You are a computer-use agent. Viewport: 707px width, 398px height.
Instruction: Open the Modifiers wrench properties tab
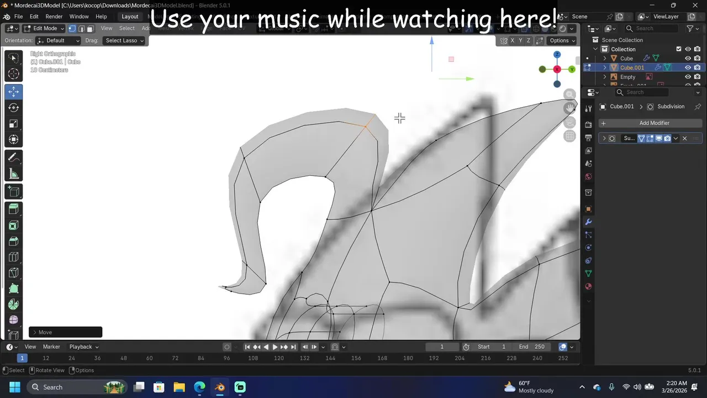click(x=588, y=222)
